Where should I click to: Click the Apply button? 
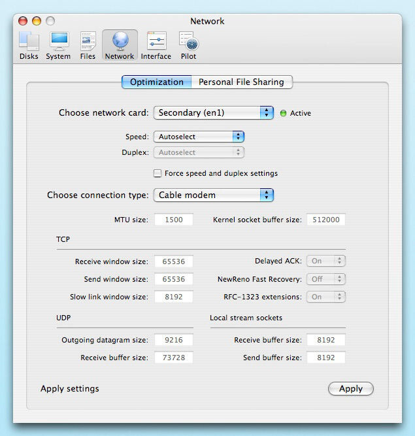(351, 388)
